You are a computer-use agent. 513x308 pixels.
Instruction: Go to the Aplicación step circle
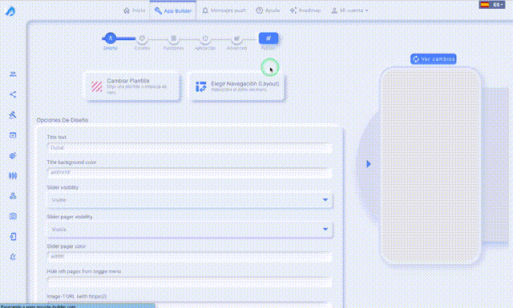click(205, 38)
